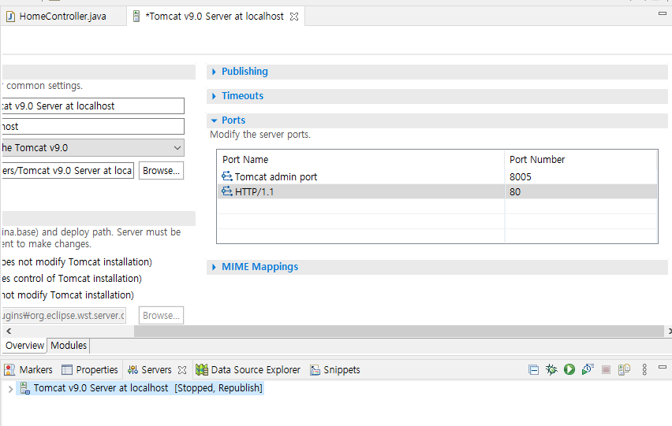Expand the Publishing section
This screenshot has height=426, width=672.
pos(214,72)
